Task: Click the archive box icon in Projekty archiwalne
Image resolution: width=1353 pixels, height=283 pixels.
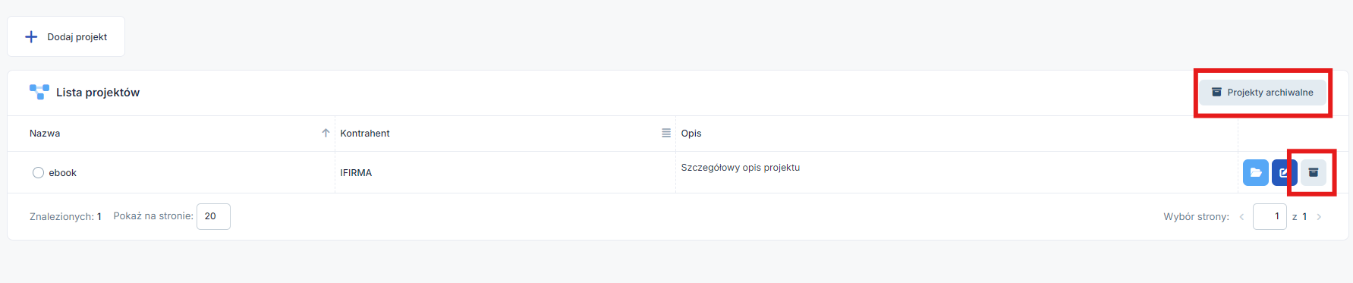Action: tap(1216, 92)
